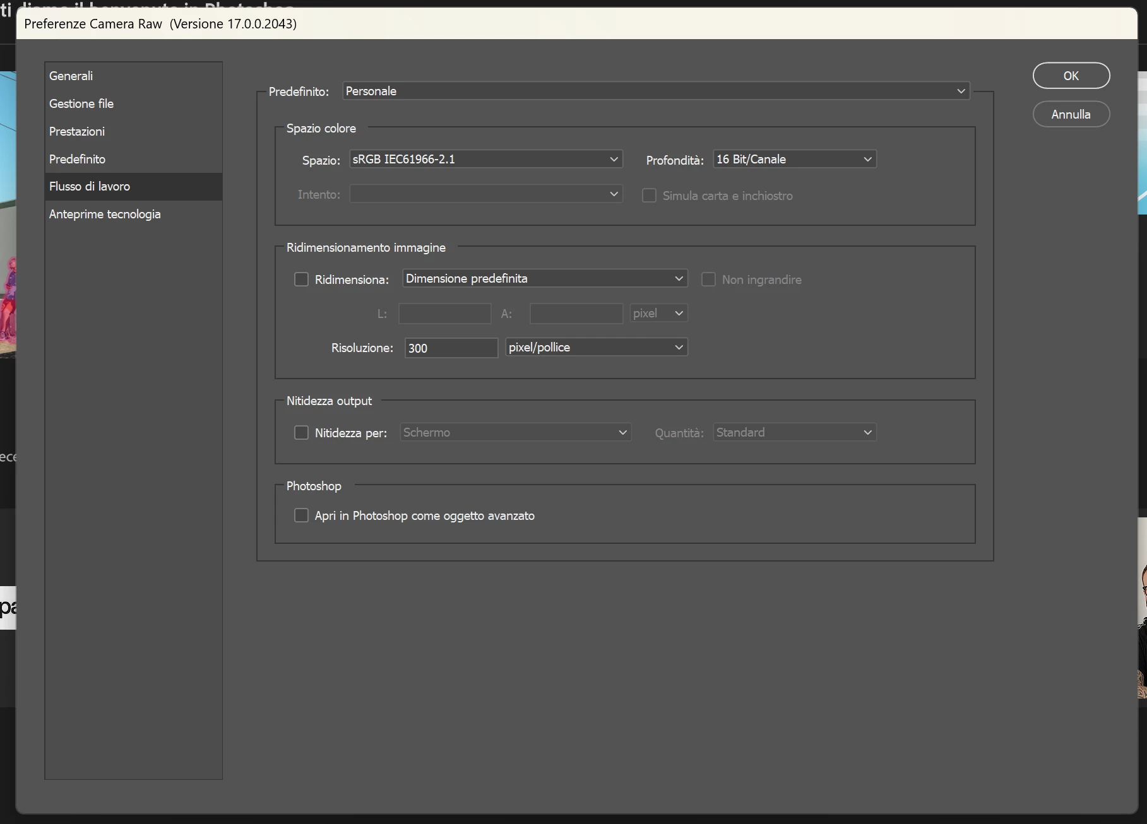Open pixel/pollice resolution unit dropdown

597,347
